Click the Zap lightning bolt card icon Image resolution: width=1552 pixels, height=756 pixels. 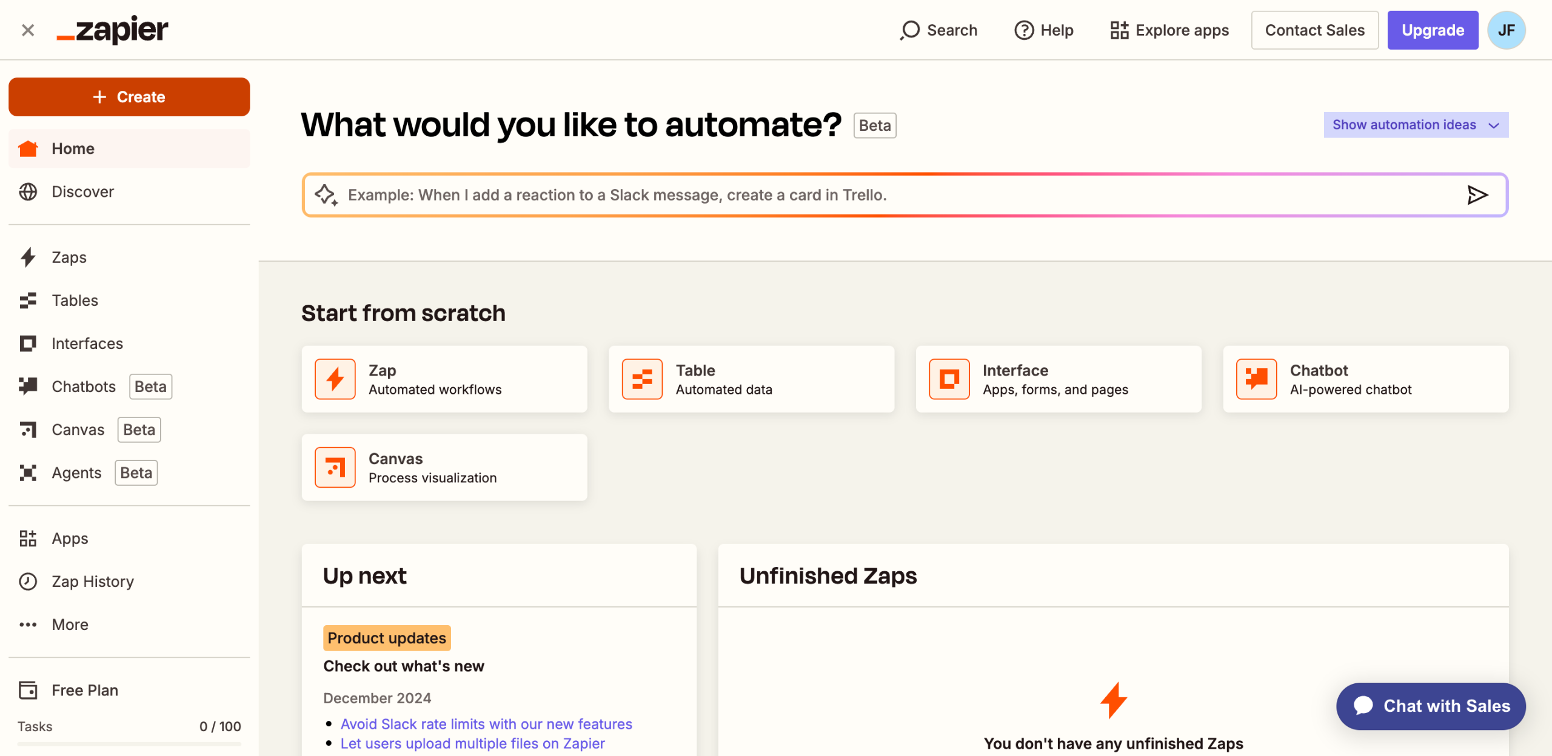click(335, 379)
